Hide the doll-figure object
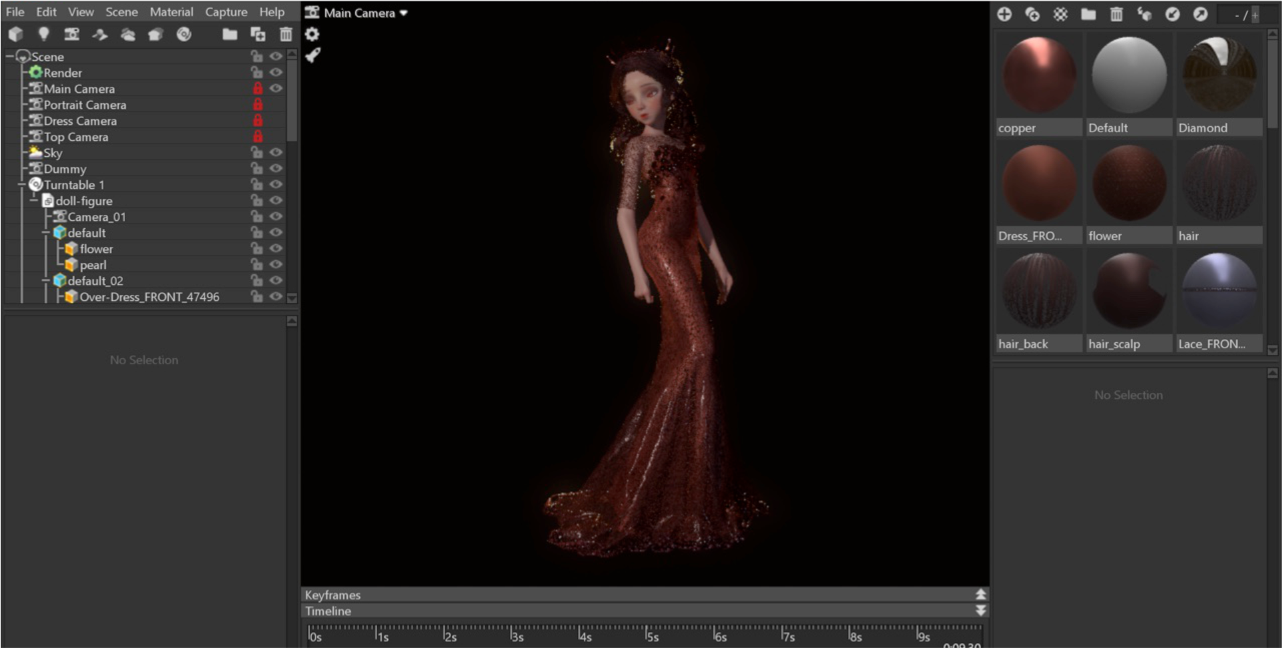Image resolution: width=1282 pixels, height=648 pixels. (276, 200)
